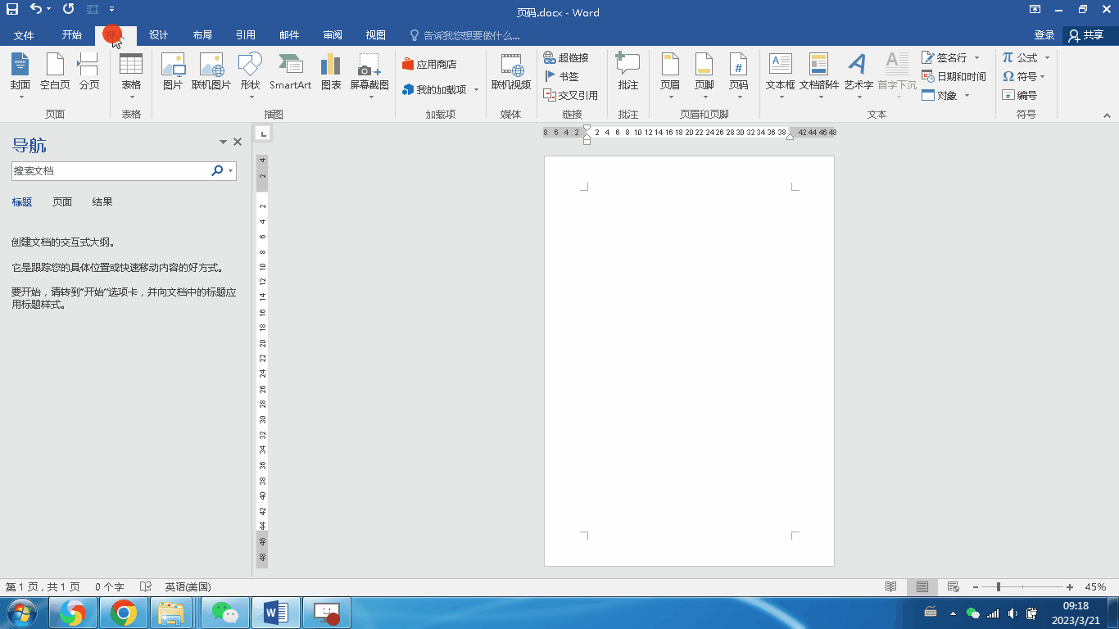This screenshot has height=629, width=1119.
Task: Click the Tell me what you want box
Action: [x=464, y=35]
